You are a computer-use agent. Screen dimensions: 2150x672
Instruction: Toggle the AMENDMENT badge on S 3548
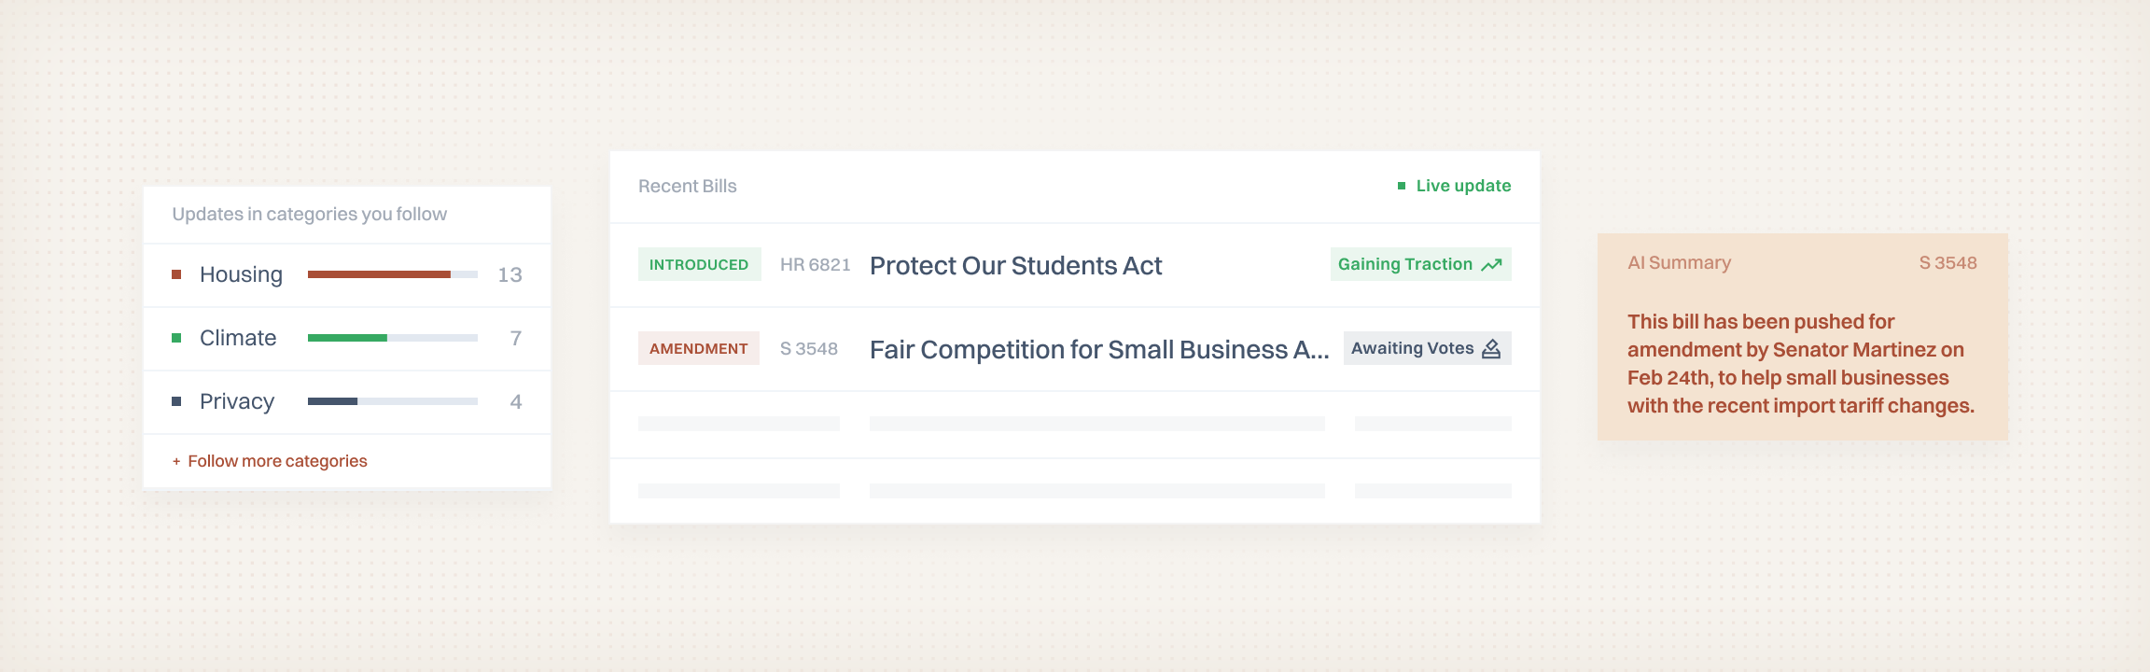click(x=698, y=348)
